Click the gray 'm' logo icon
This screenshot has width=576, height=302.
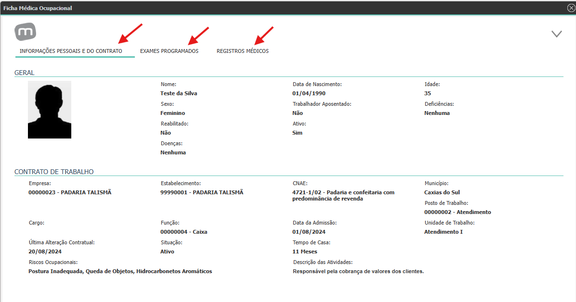(x=26, y=32)
